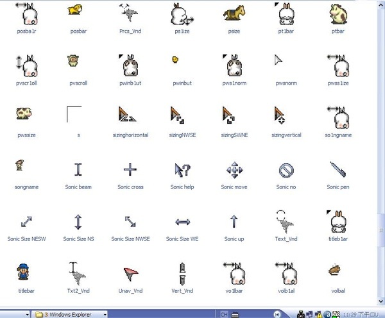Viewport: 385px width, 318px height.
Task: Select the Sonic Size NWSE cursor
Action: (x=130, y=222)
